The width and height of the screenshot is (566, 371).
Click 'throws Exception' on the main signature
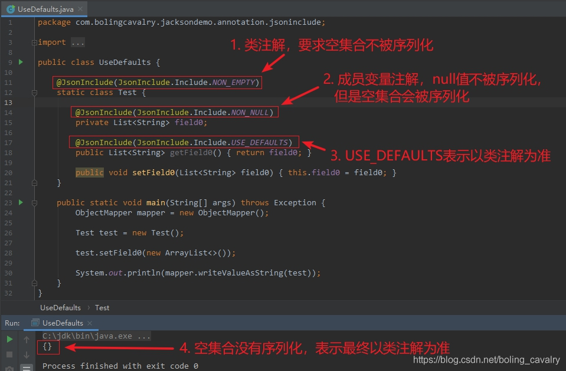(x=279, y=203)
